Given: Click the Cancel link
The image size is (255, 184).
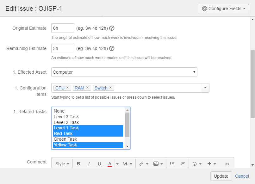Looking at the screenshot, I should 242,176.
